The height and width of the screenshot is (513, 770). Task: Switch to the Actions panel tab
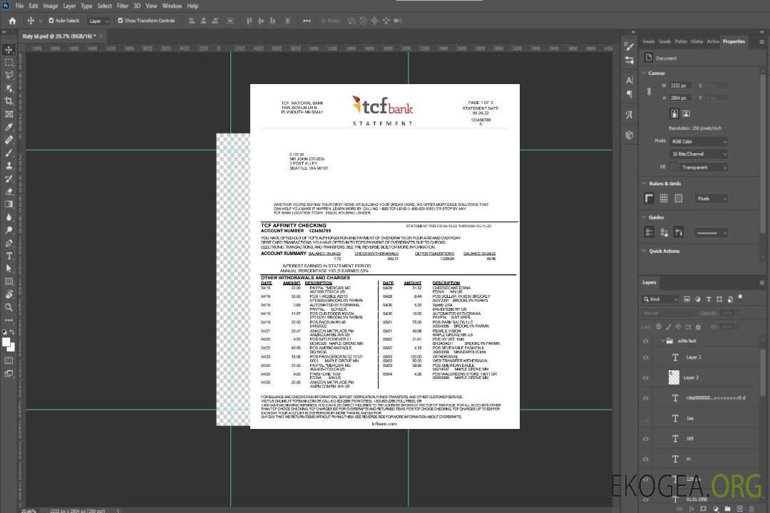(712, 41)
